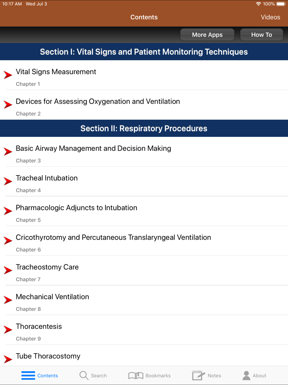Tap the Section I: Vital Signs header

(144, 52)
